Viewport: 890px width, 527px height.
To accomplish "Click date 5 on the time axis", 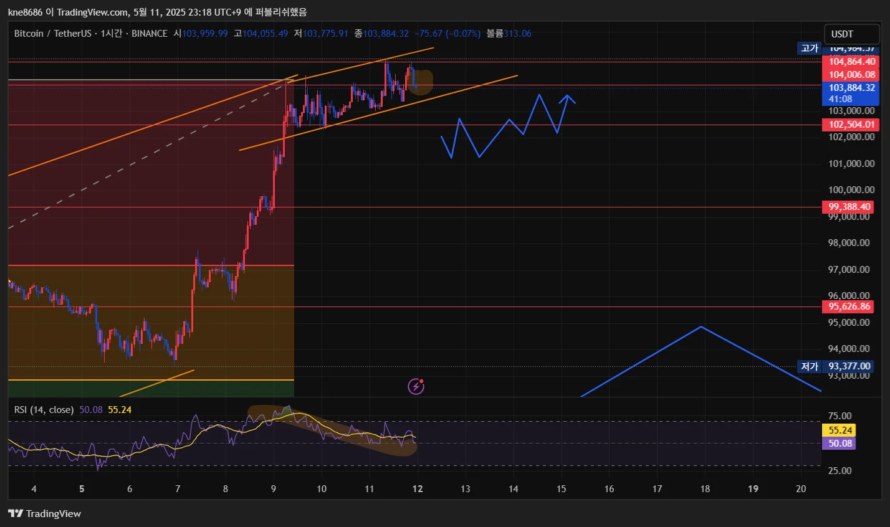I will pos(82,489).
